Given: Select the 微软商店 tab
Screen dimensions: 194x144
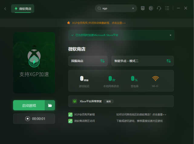Looking at the screenshot, I should pos(23,8).
